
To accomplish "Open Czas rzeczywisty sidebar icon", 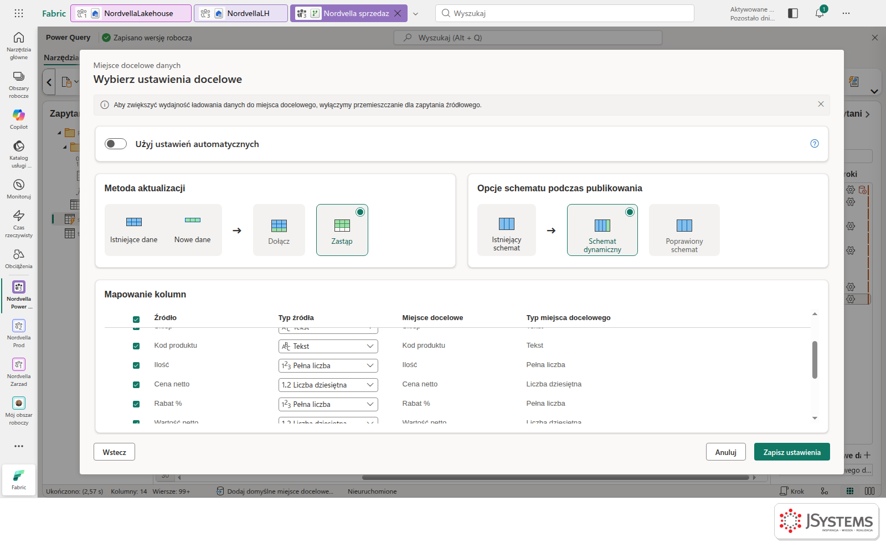I will (19, 223).
